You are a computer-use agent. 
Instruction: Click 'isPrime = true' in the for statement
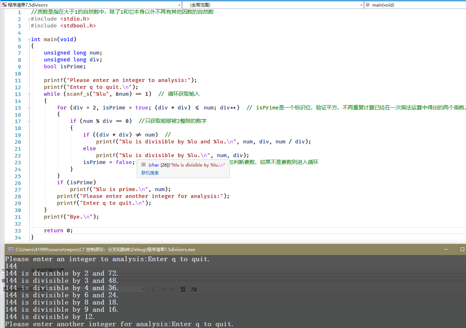point(126,108)
